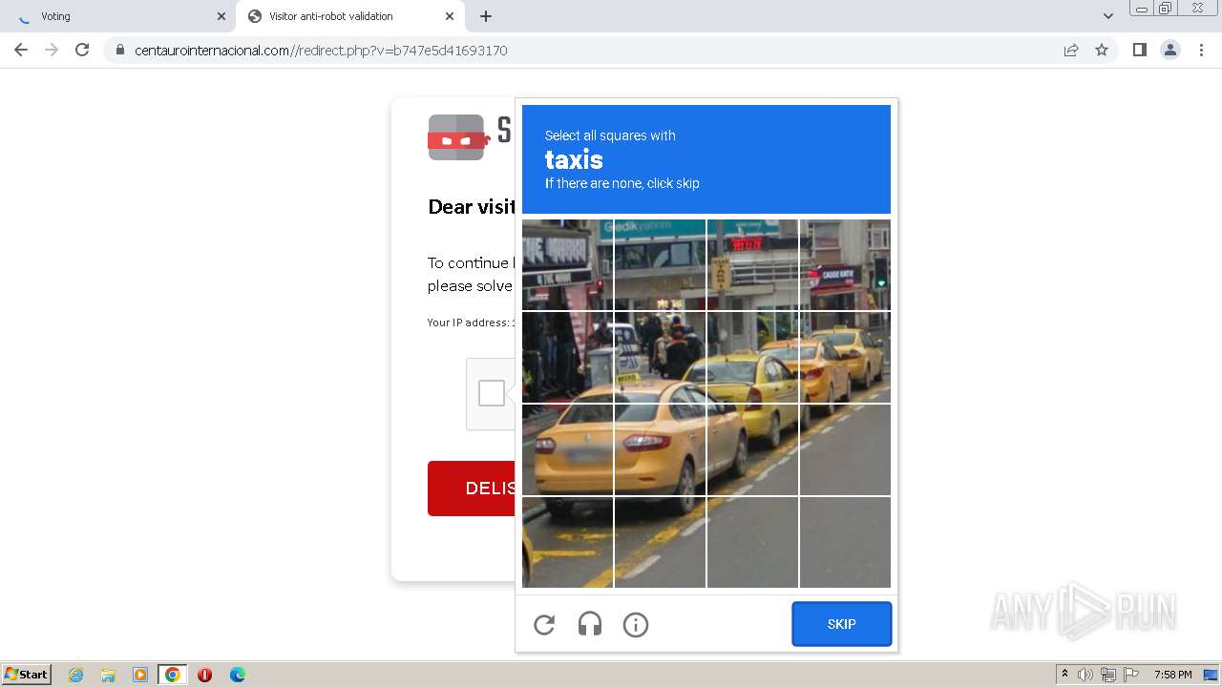Launch Internet Explorer from the taskbar
The height and width of the screenshot is (687, 1222).
click(75, 675)
